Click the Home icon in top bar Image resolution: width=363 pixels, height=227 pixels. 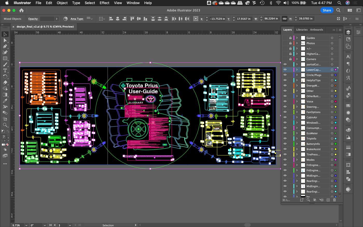[22, 10]
